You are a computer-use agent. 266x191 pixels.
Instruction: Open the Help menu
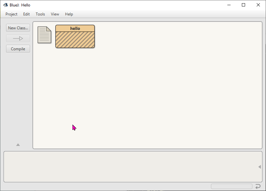[69, 14]
